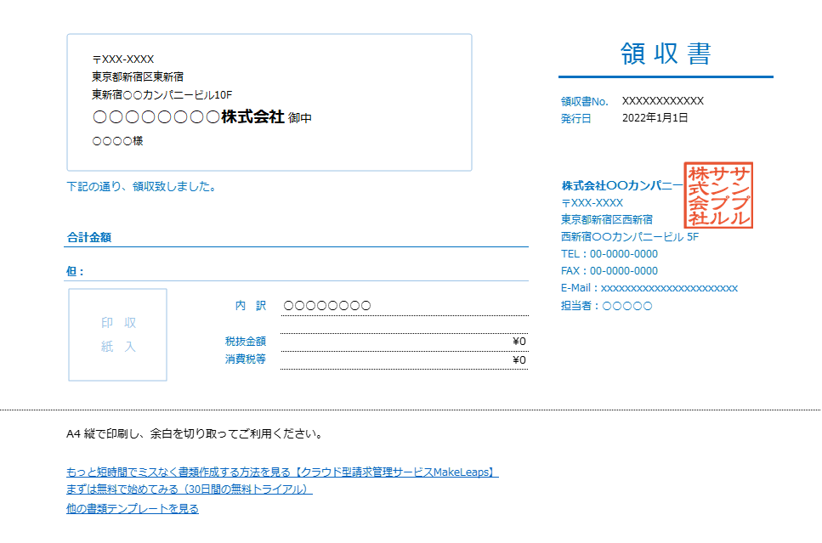
Task: Select the issue date 2022年1月1日
Action: coord(655,118)
